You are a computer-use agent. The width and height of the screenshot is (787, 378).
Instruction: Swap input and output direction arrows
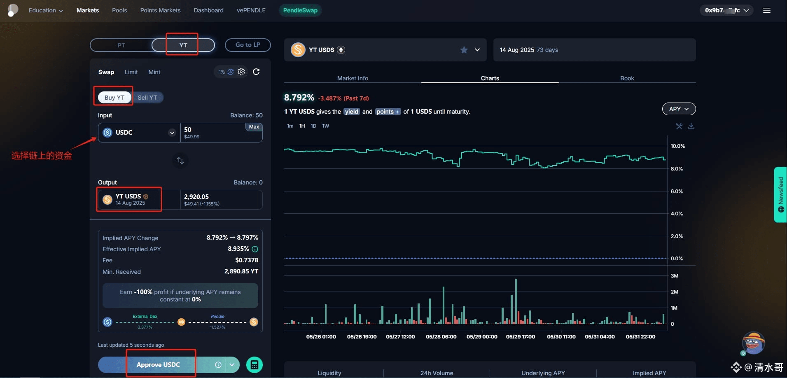(180, 161)
